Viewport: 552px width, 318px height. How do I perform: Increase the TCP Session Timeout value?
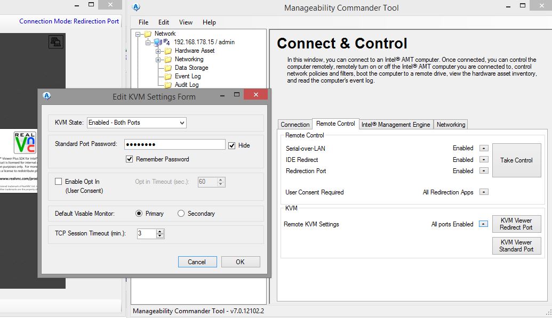point(160,231)
